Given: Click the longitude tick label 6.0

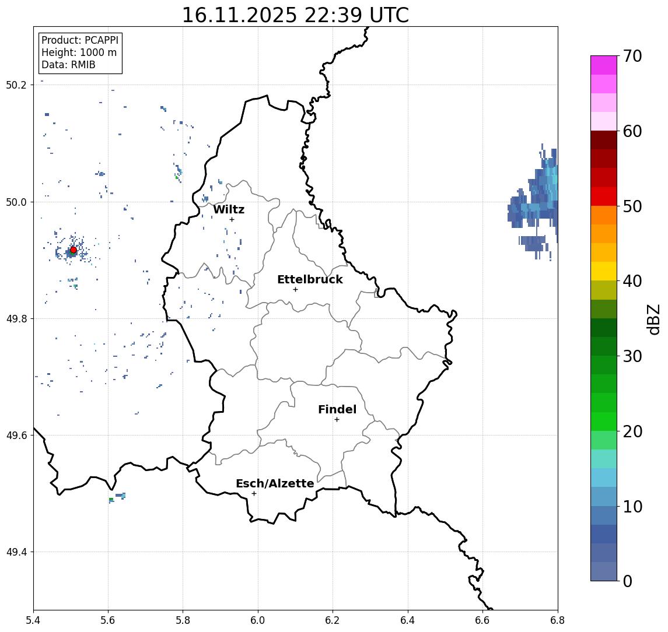Looking at the screenshot, I should tap(258, 620).
